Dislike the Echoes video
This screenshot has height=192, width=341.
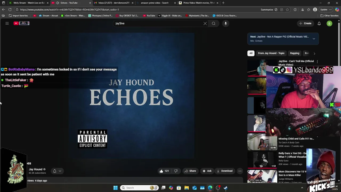tap(176, 171)
